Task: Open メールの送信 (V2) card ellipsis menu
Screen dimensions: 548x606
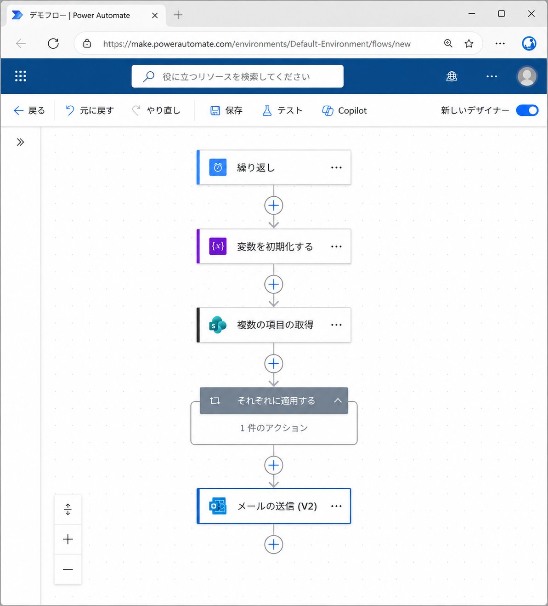Action: [x=336, y=506]
